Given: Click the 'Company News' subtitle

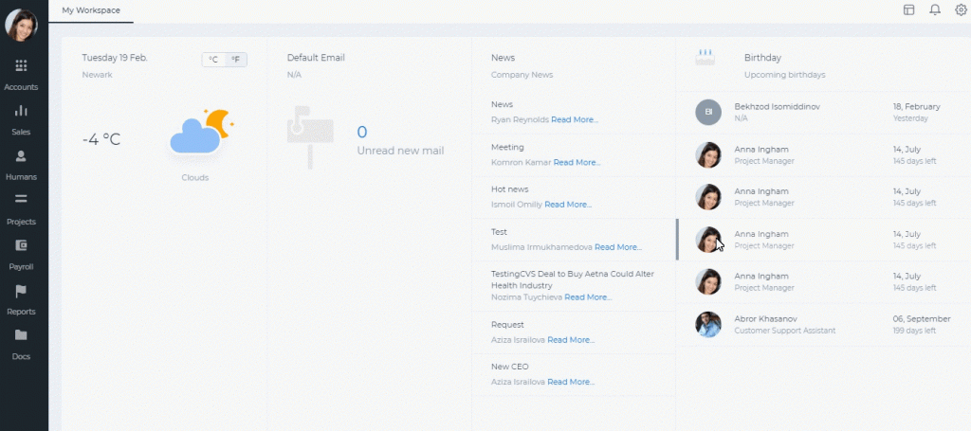Looking at the screenshot, I should (x=522, y=75).
